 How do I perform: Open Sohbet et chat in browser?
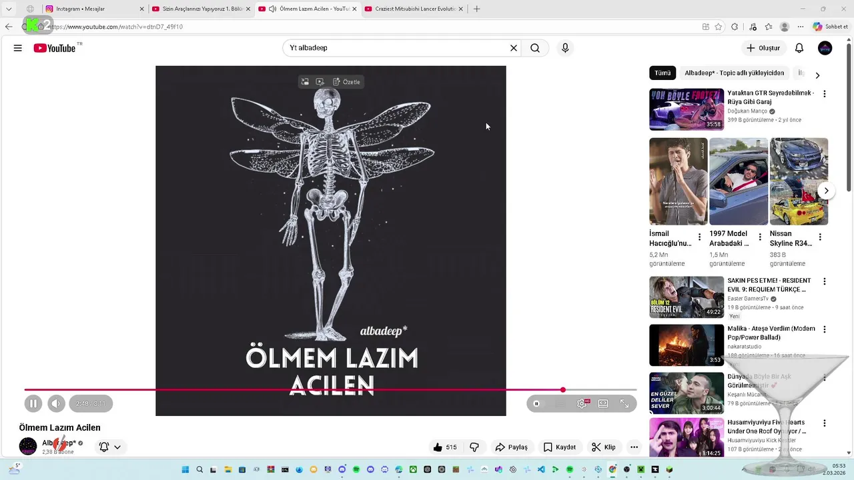coord(831,27)
